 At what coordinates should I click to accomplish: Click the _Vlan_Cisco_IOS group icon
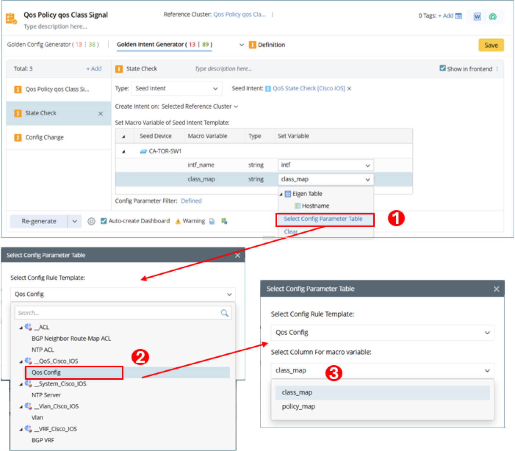[28, 406]
